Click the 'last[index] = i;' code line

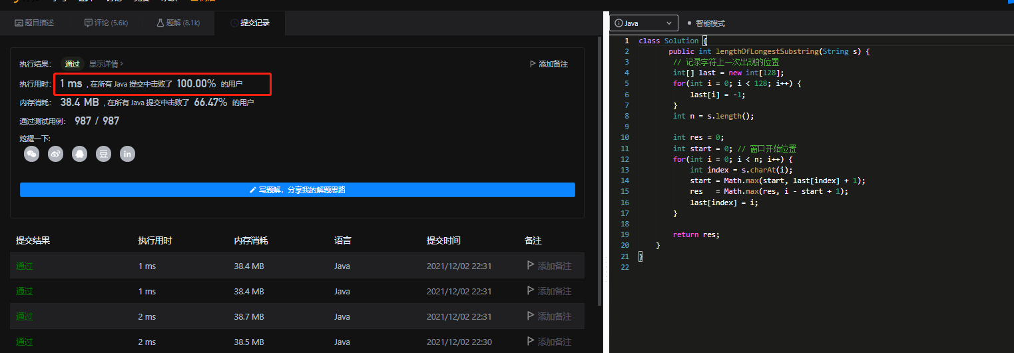click(724, 202)
